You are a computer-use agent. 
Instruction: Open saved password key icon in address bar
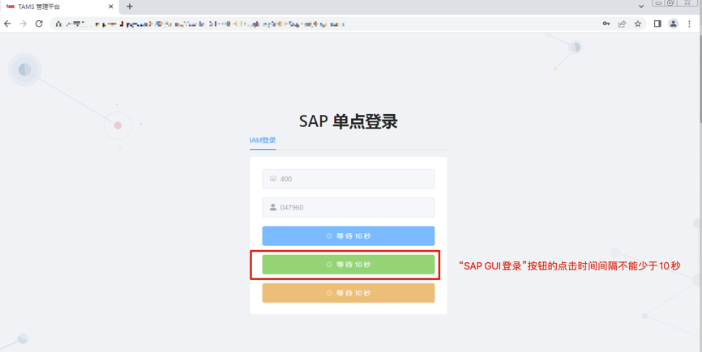pyautogui.click(x=606, y=23)
